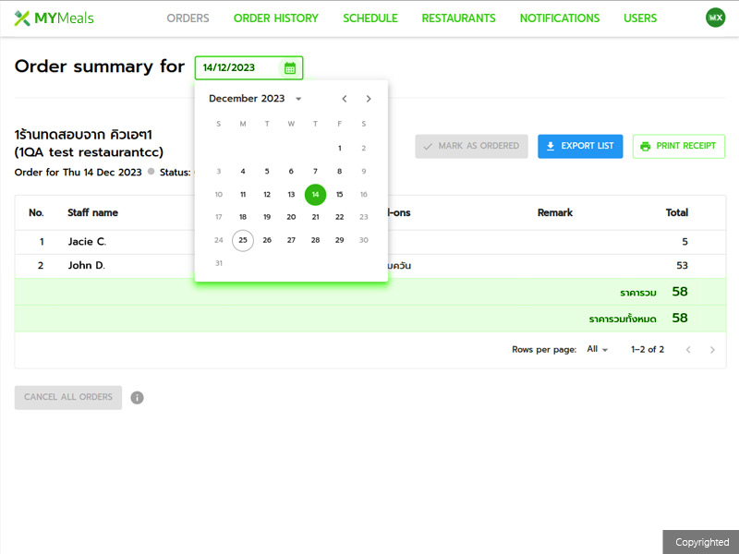Go to next page of table rows
The height and width of the screenshot is (554, 739).
point(712,350)
